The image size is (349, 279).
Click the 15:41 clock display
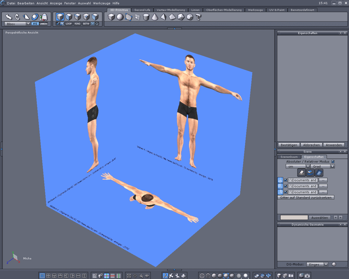pyautogui.click(x=323, y=3)
